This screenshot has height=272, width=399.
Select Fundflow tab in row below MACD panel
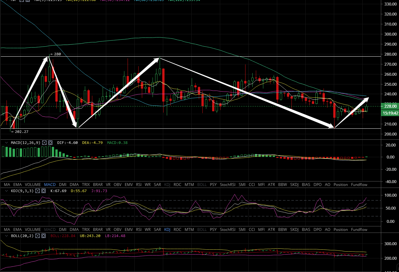coord(359,185)
